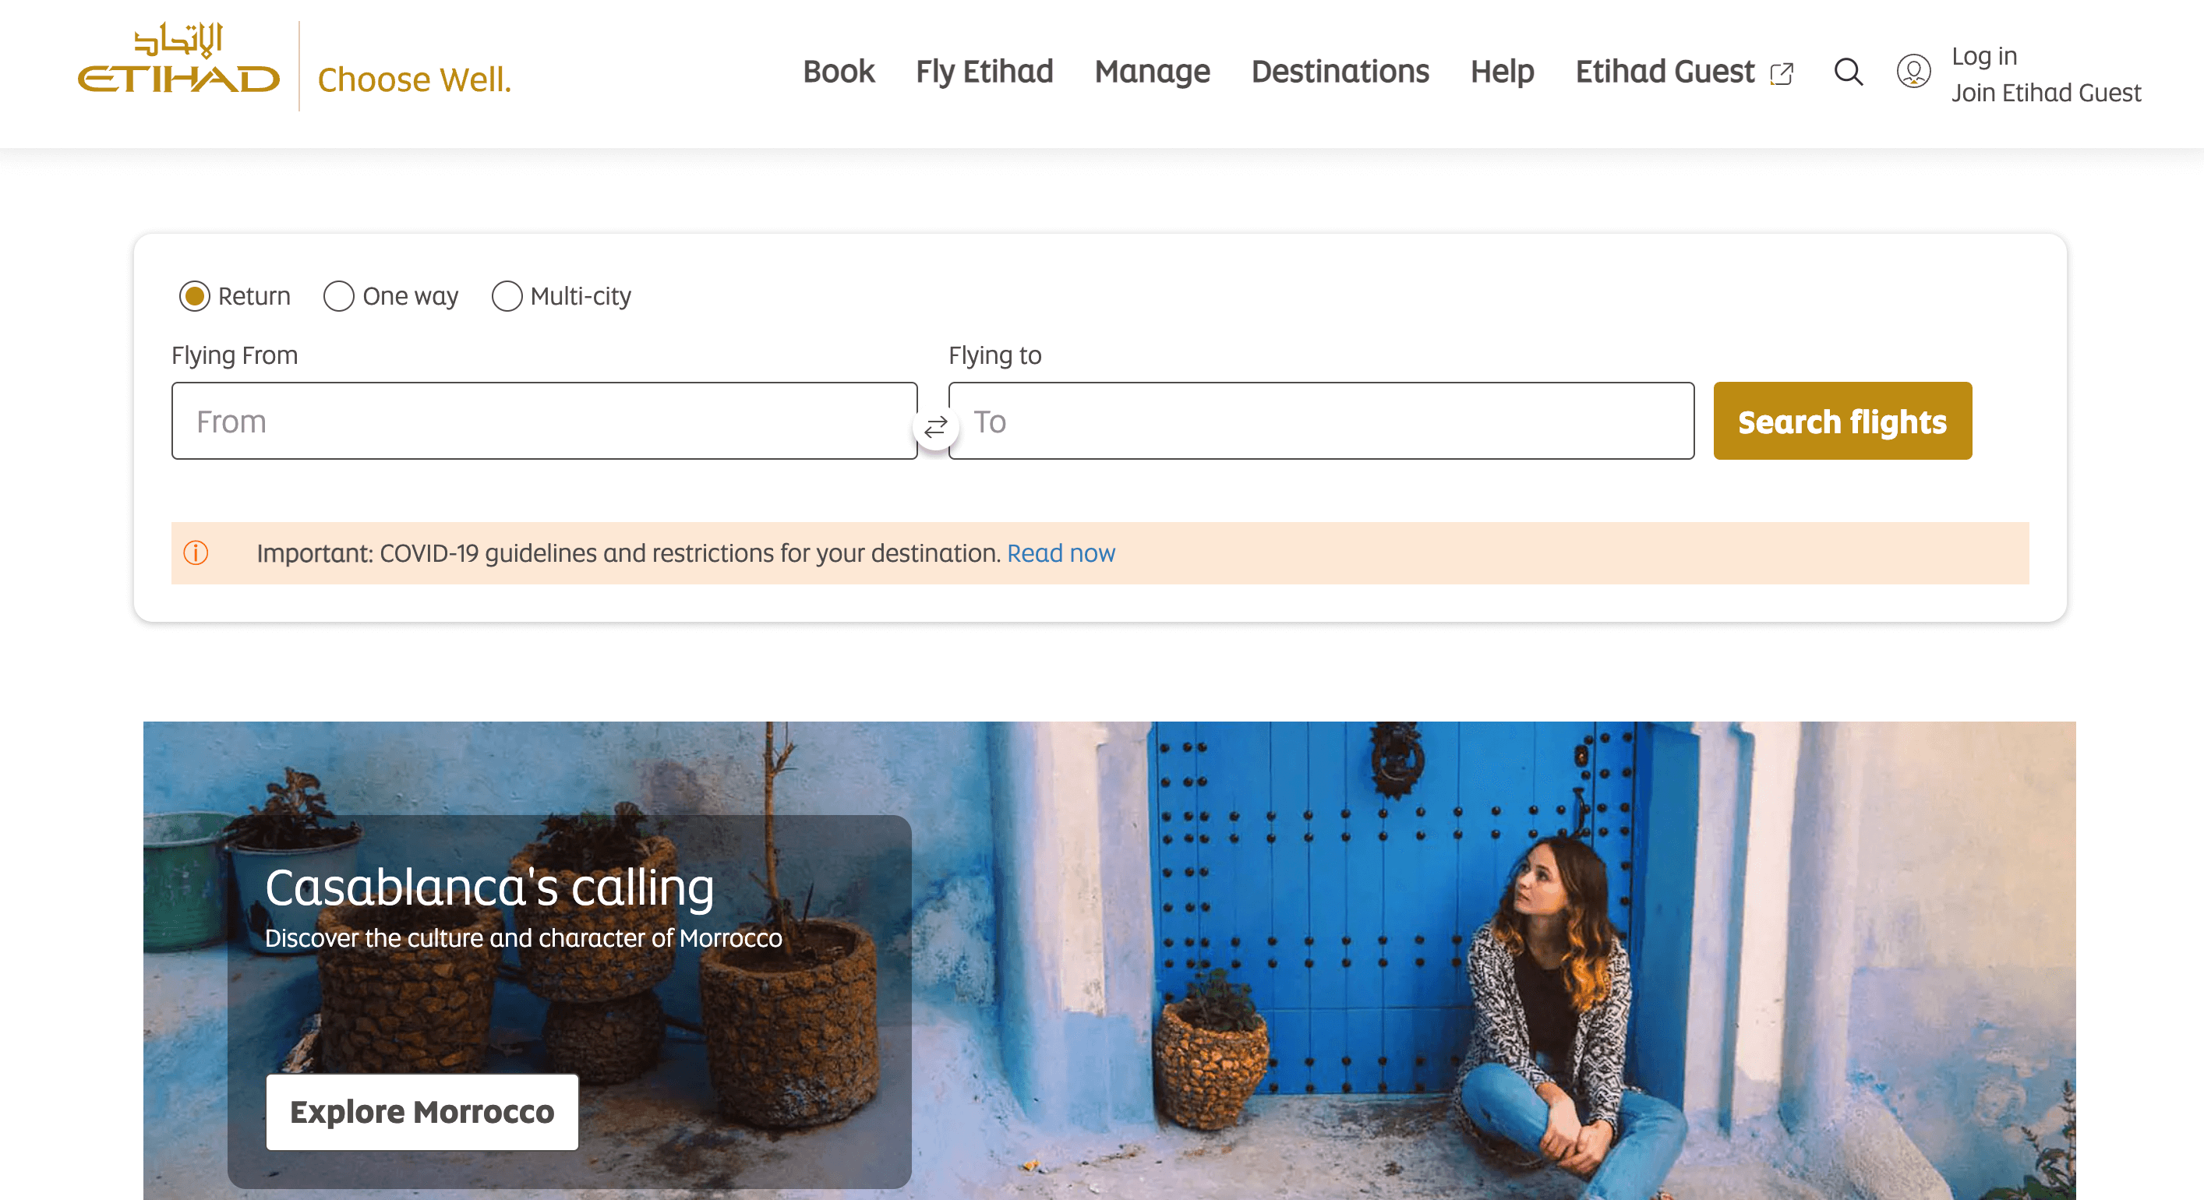Click the search magnifier icon

click(x=1847, y=72)
